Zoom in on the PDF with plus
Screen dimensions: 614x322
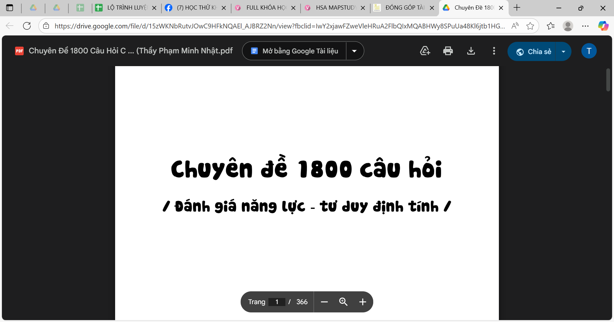pyautogui.click(x=362, y=302)
